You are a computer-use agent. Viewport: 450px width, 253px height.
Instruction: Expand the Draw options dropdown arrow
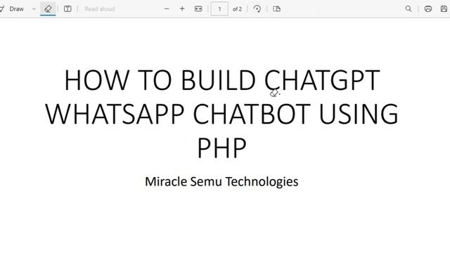pyautogui.click(x=34, y=9)
